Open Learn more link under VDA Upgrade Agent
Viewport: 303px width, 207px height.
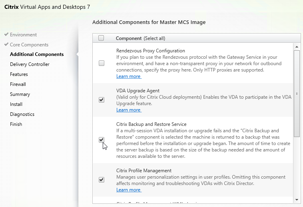(129, 110)
